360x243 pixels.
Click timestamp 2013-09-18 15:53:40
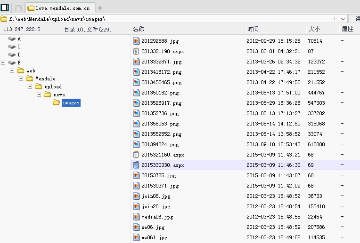coord(273,144)
